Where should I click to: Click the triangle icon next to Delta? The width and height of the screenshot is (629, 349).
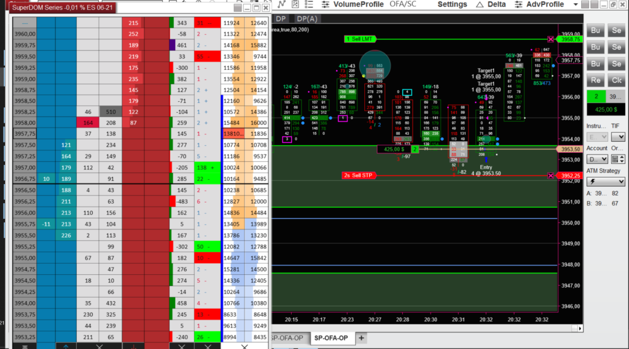pos(479,4)
